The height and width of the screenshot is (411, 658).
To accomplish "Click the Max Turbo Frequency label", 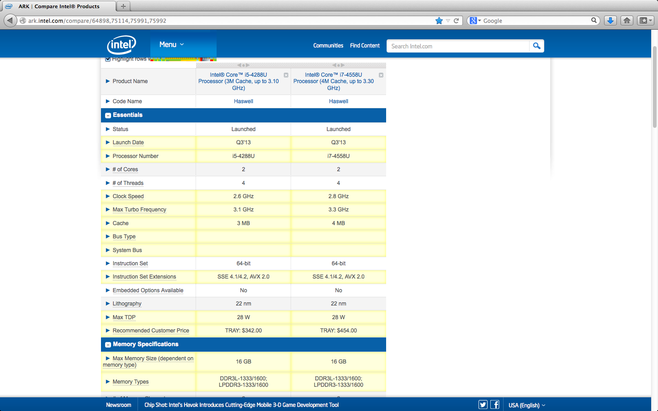I will 139,210.
